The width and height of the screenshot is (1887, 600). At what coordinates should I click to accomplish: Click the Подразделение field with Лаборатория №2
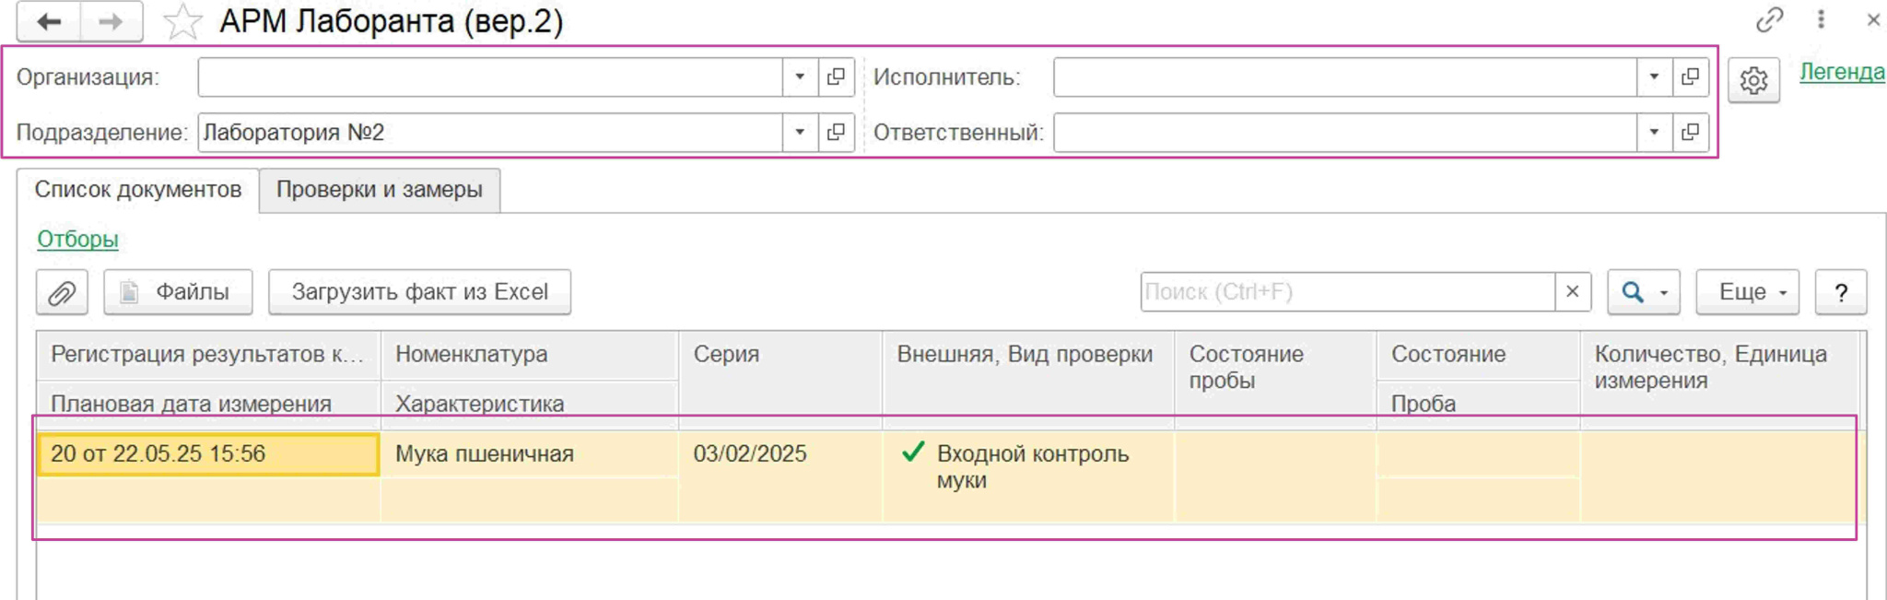(490, 133)
